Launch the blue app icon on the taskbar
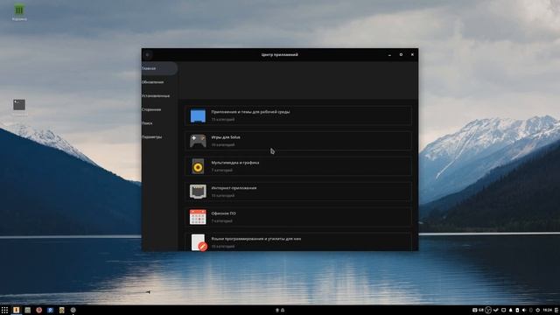Screen dimensions: 560x315 click(51, 310)
